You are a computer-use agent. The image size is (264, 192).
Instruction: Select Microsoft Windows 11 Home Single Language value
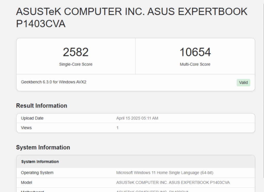[x=165, y=173]
